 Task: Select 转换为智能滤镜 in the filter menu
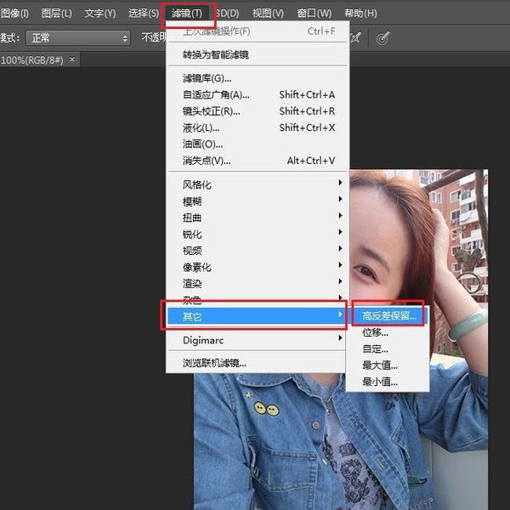tap(215, 55)
